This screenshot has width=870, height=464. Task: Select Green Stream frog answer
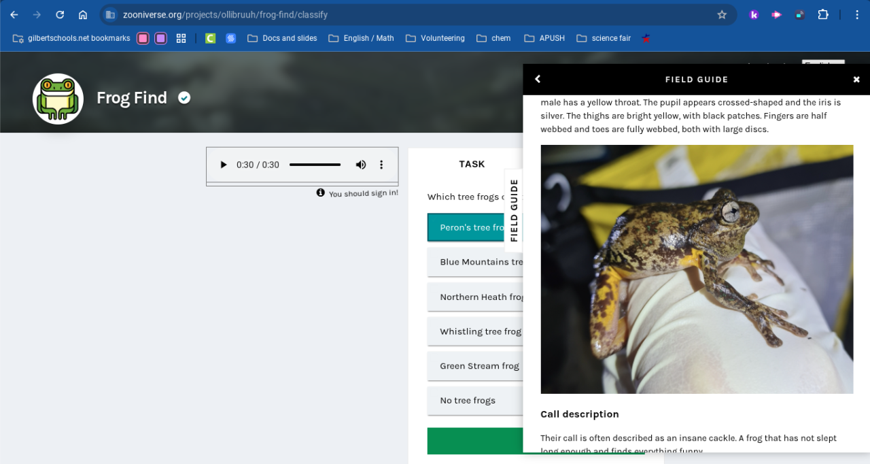click(475, 366)
